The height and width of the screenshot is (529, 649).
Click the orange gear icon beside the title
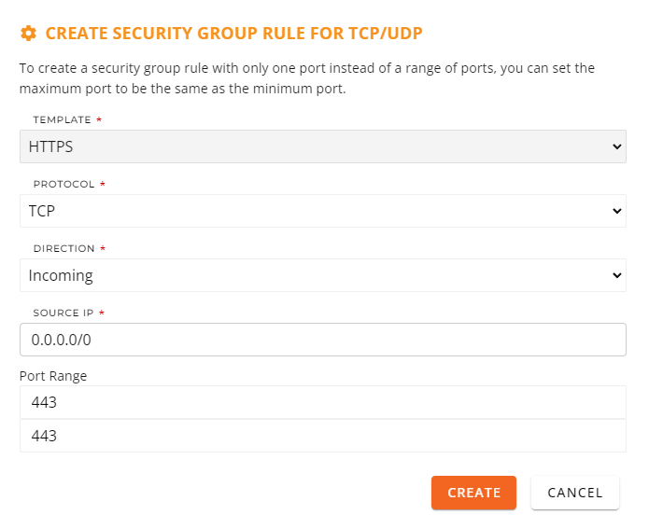tap(28, 33)
